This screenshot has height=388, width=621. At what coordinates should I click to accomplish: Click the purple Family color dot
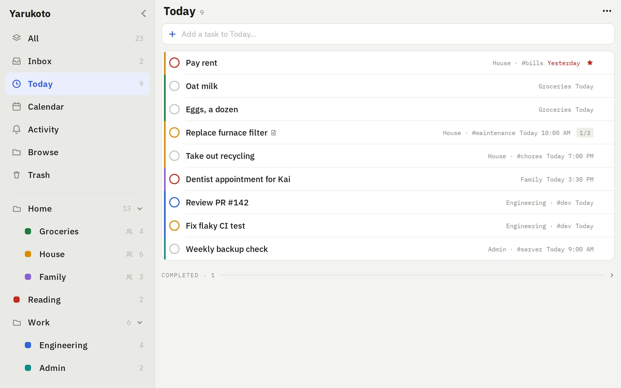(28, 277)
